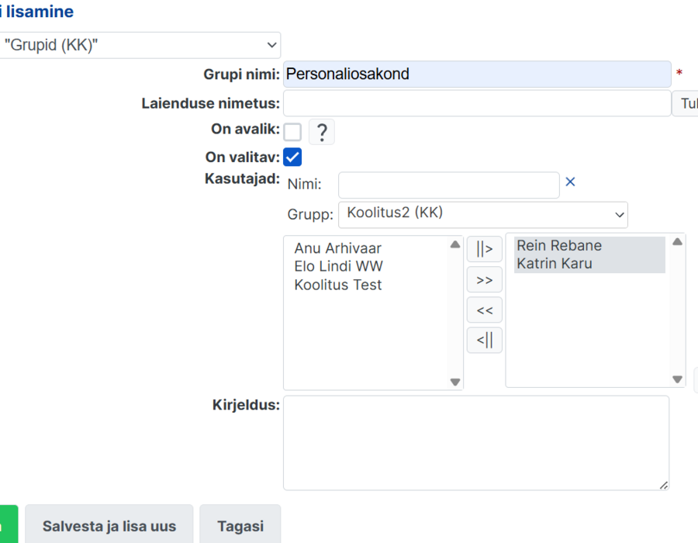Click into the Kirjeldus text area
Screen dimensions: 698x543
click(476, 443)
